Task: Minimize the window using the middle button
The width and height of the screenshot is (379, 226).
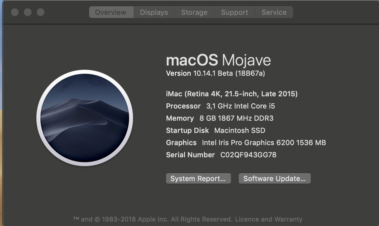Action: click(x=28, y=12)
